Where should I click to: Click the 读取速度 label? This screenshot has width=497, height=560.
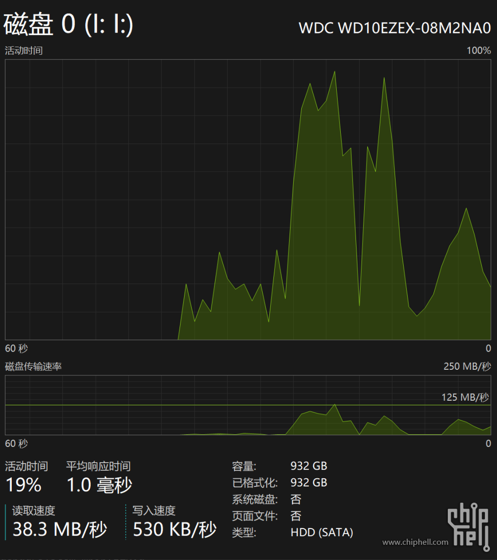[33, 510]
